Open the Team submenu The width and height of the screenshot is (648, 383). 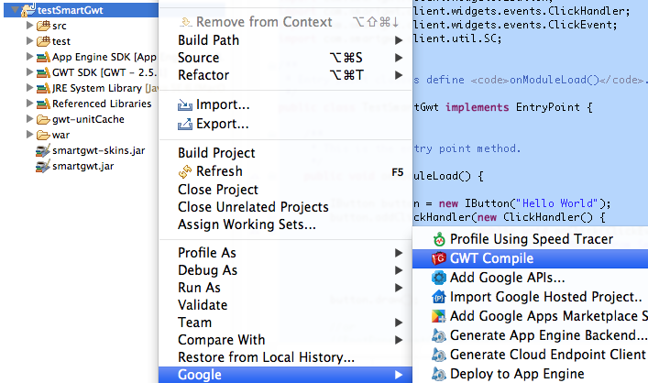coord(285,323)
